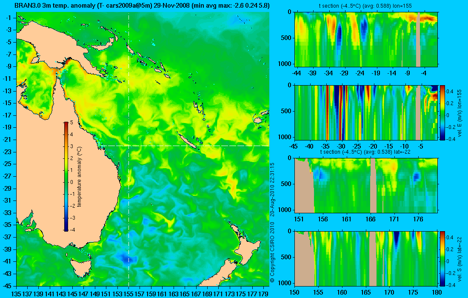468x298 pixels.
Task: Click the '-45' tick on main map latitude axis
Action: pyautogui.click(x=7, y=286)
